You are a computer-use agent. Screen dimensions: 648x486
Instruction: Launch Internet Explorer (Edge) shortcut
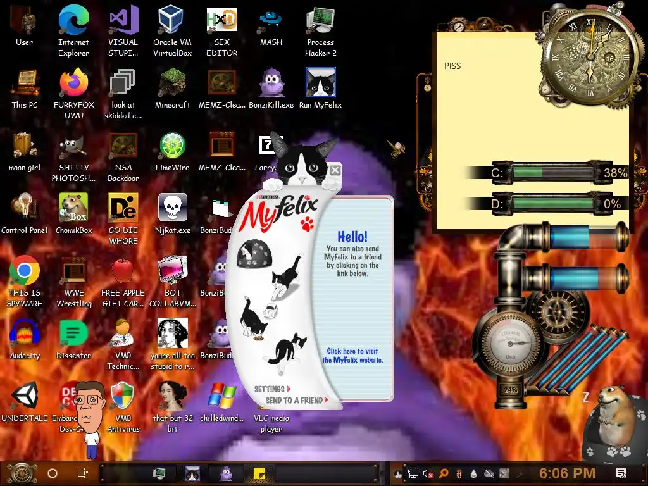pos(73,21)
